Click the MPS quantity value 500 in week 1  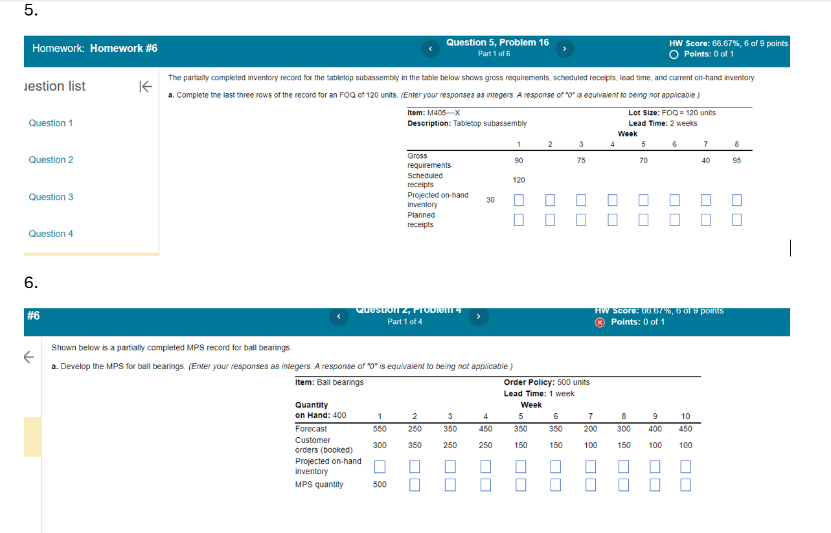click(x=380, y=484)
